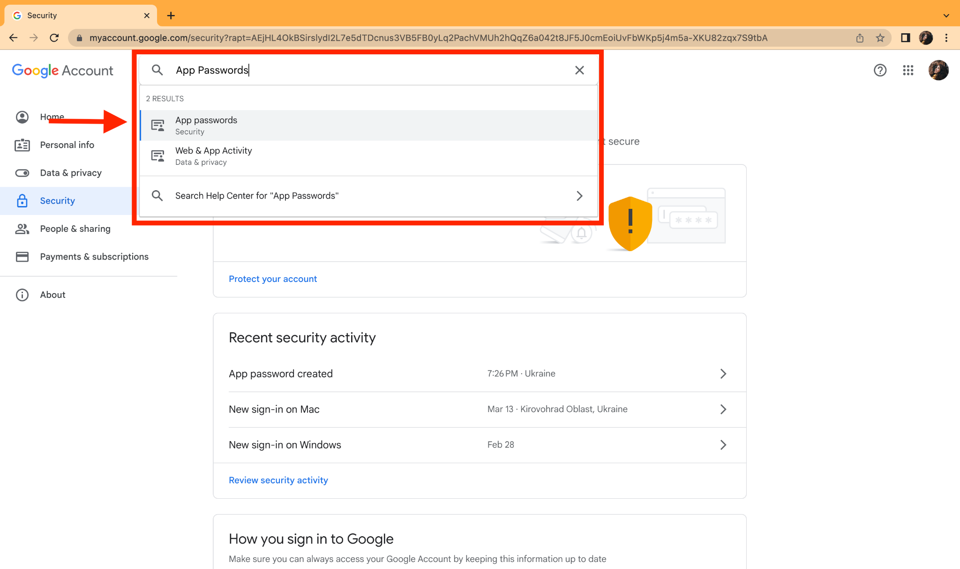Click the Personal info ID card icon
This screenshot has height=569, width=960.
coord(22,145)
